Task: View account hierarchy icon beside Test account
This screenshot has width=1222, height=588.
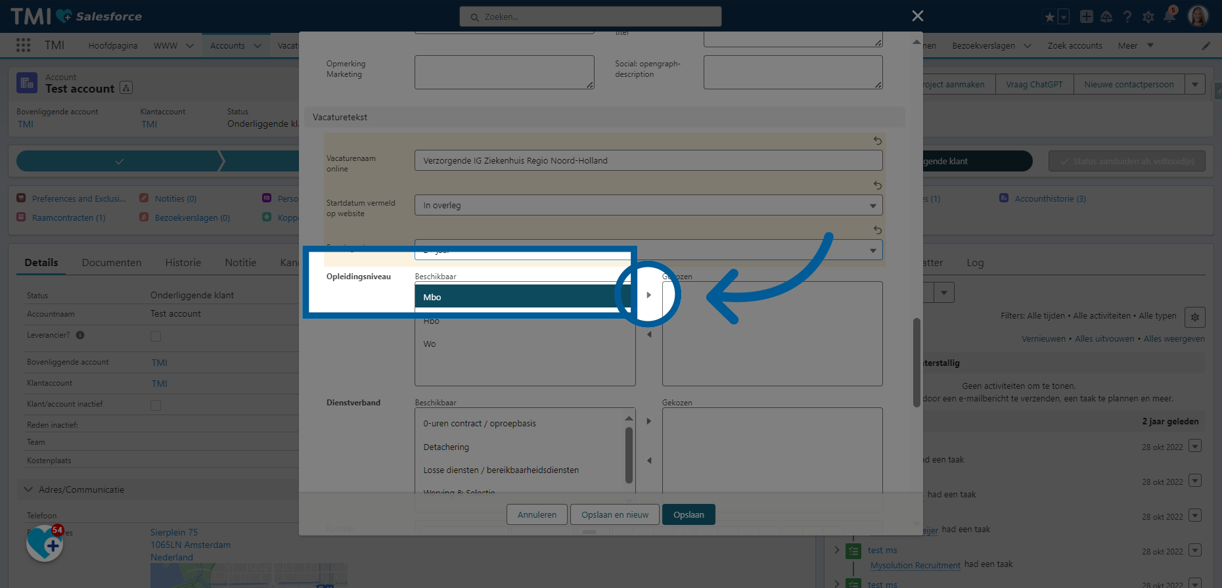Action: click(x=127, y=88)
